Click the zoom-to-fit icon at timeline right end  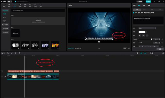163,53
